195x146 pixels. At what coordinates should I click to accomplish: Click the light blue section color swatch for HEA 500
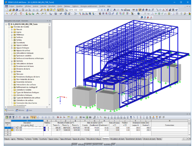[x=12, y=128]
